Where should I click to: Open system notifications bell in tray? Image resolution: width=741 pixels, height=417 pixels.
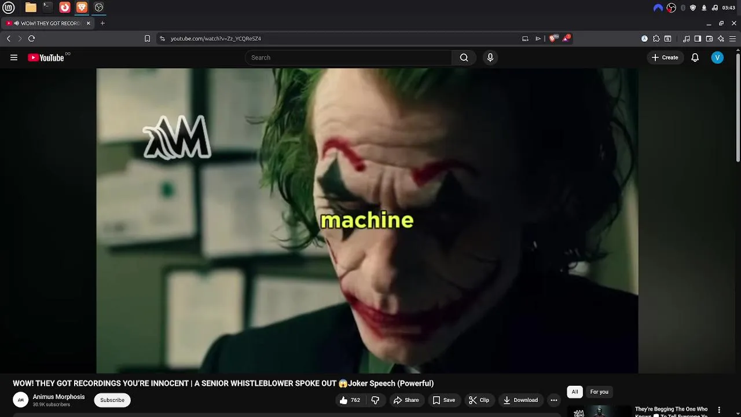click(x=704, y=8)
